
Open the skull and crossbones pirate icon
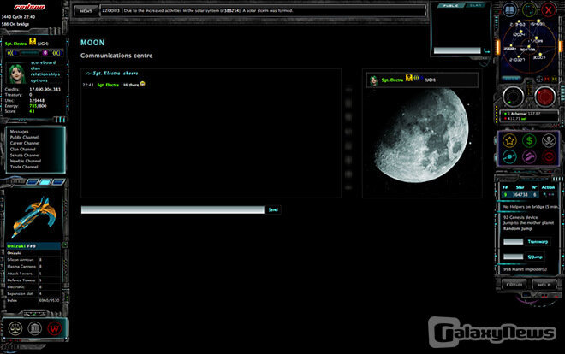click(x=549, y=140)
